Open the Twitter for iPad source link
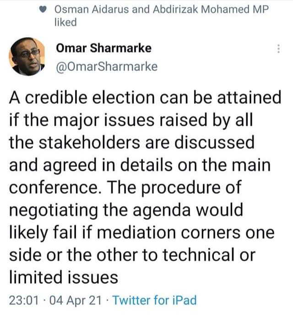293x316 pixels. click(154, 300)
